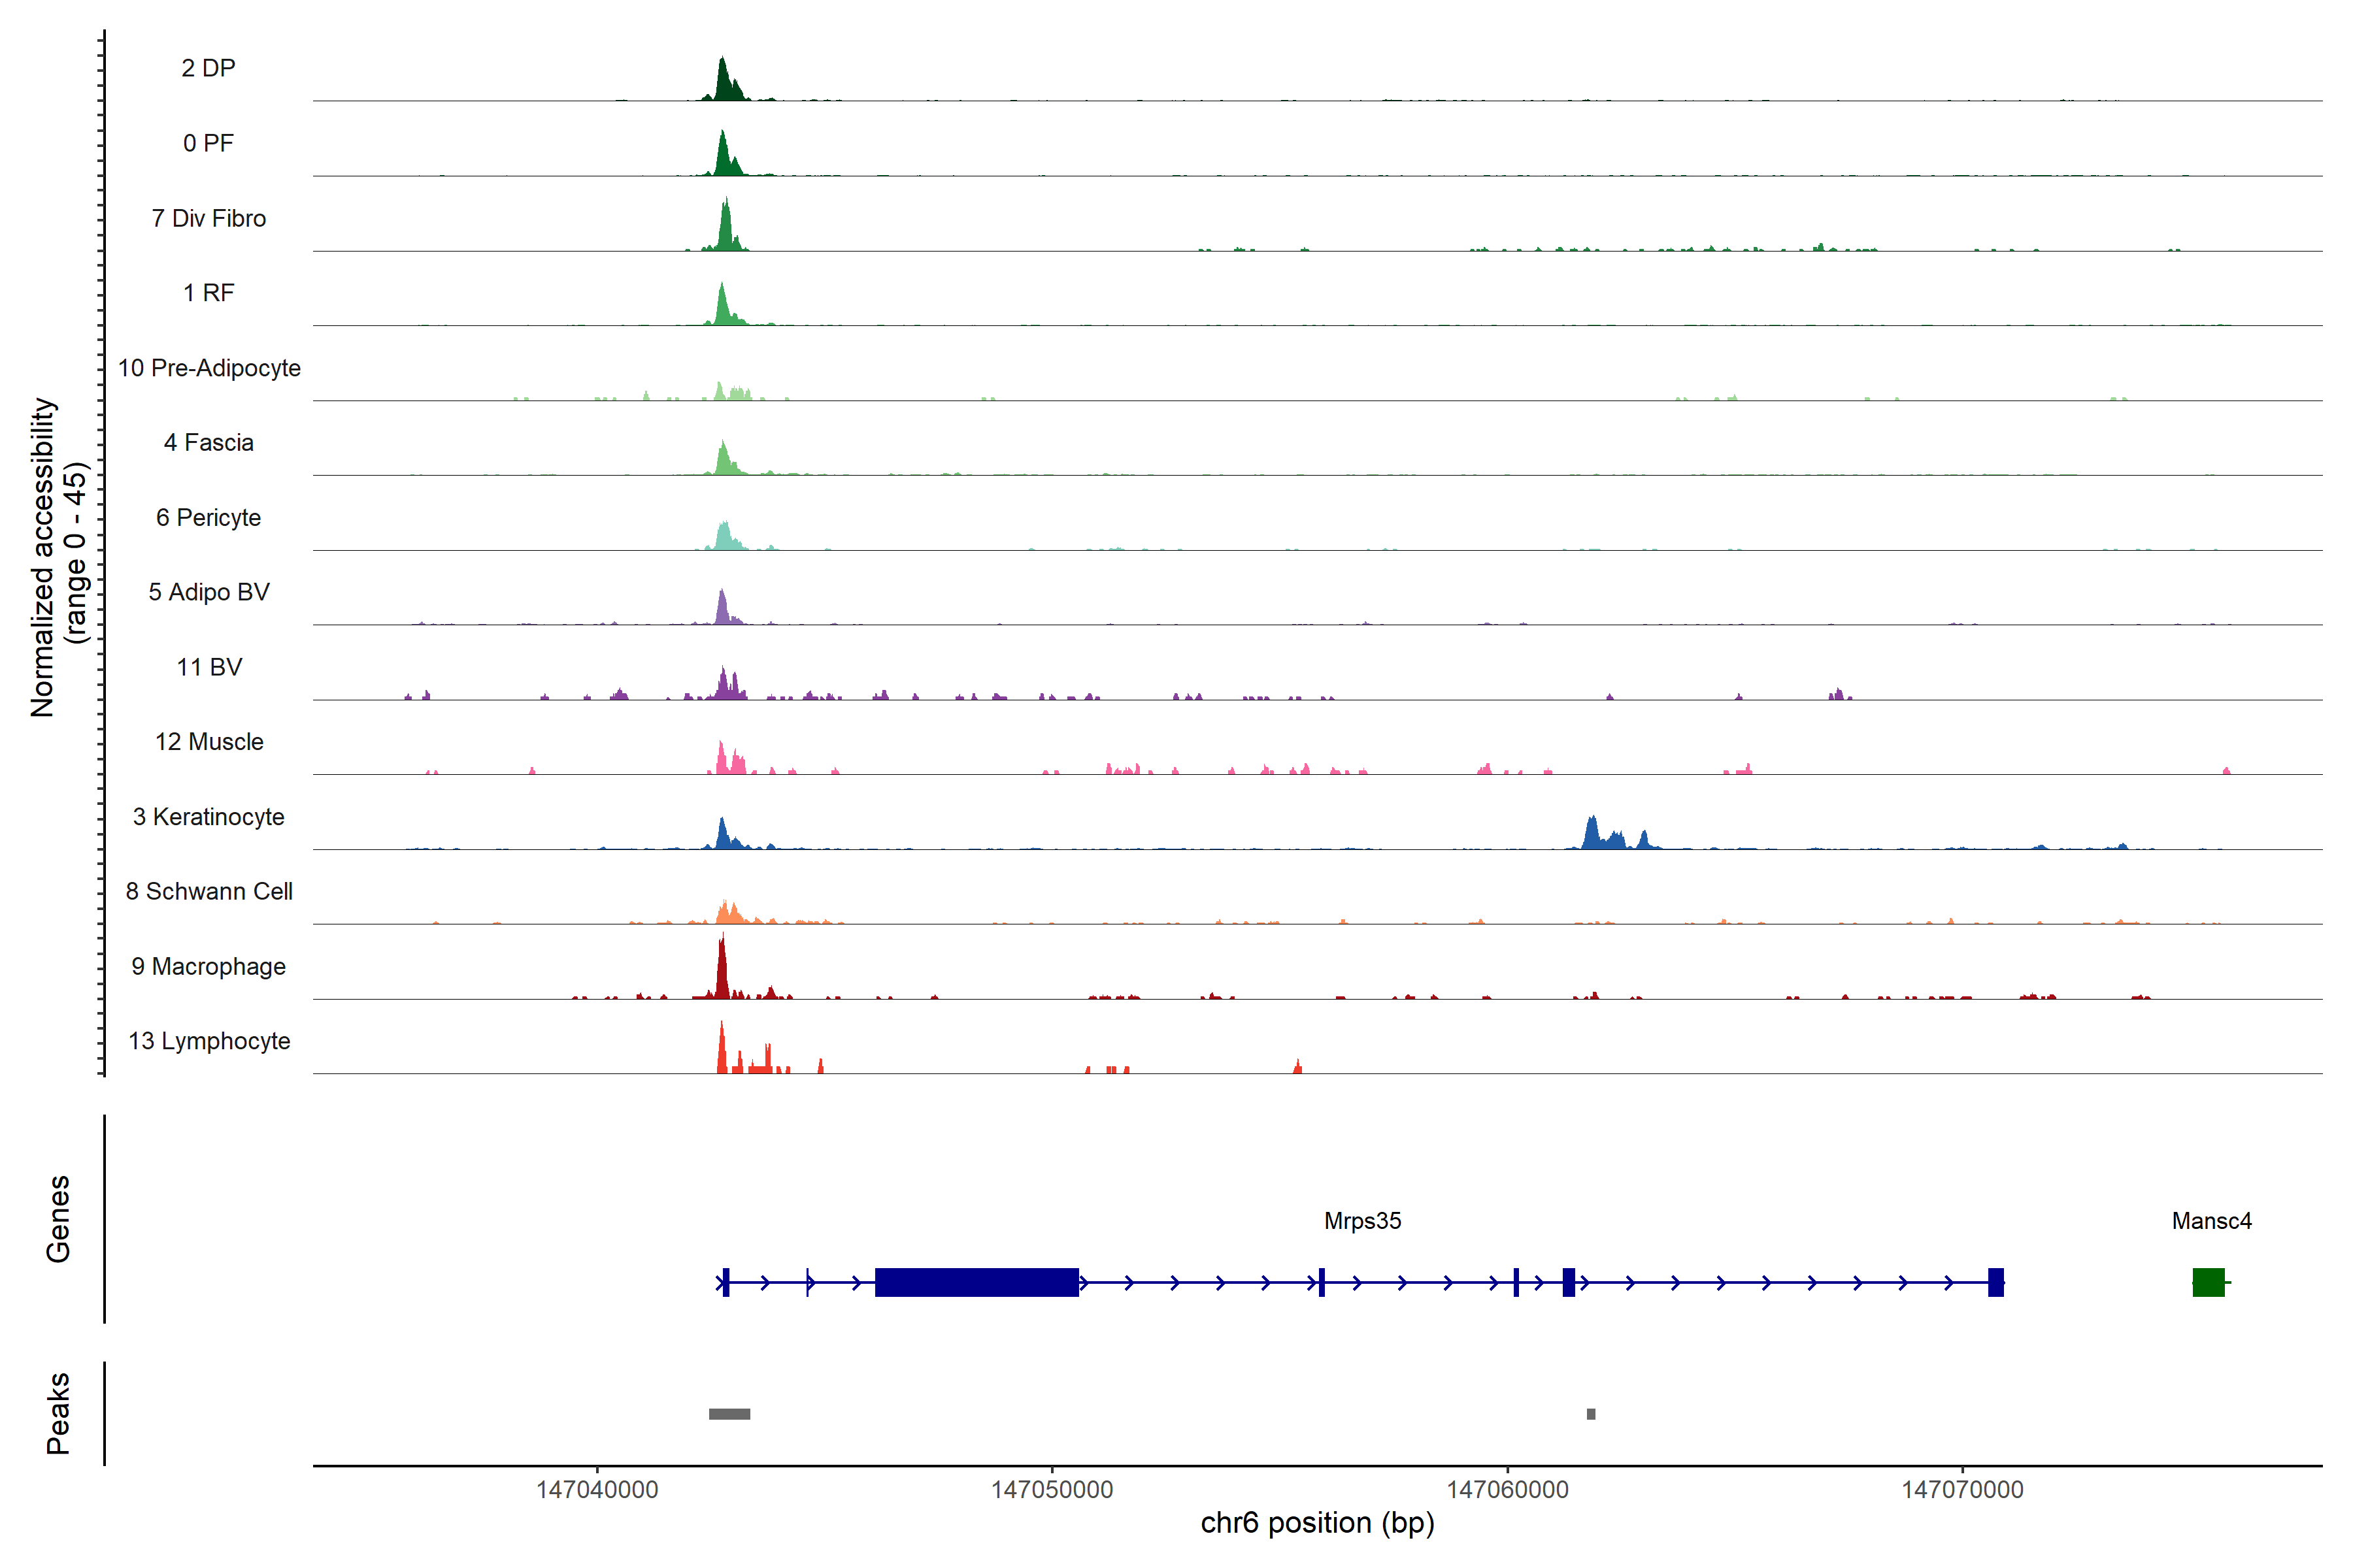The height and width of the screenshot is (1568, 2353).
Task: Click the 147070000 axis tick label
Action: tap(1962, 1490)
